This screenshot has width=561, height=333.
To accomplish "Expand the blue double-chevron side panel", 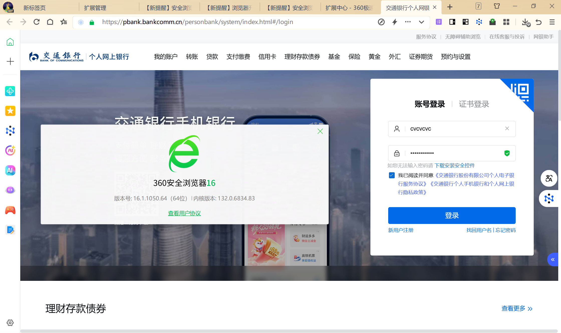I will coord(553,260).
